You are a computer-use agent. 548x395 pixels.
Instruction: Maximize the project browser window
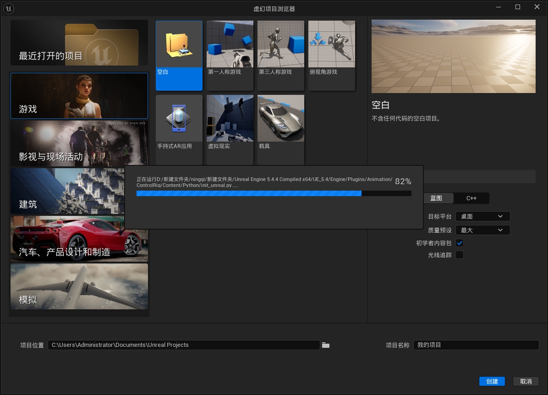pyautogui.click(x=518, y=7)
